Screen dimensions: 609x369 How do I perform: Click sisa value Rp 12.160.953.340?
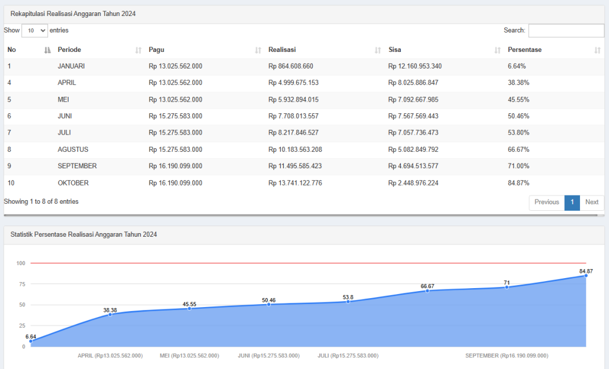415,66
